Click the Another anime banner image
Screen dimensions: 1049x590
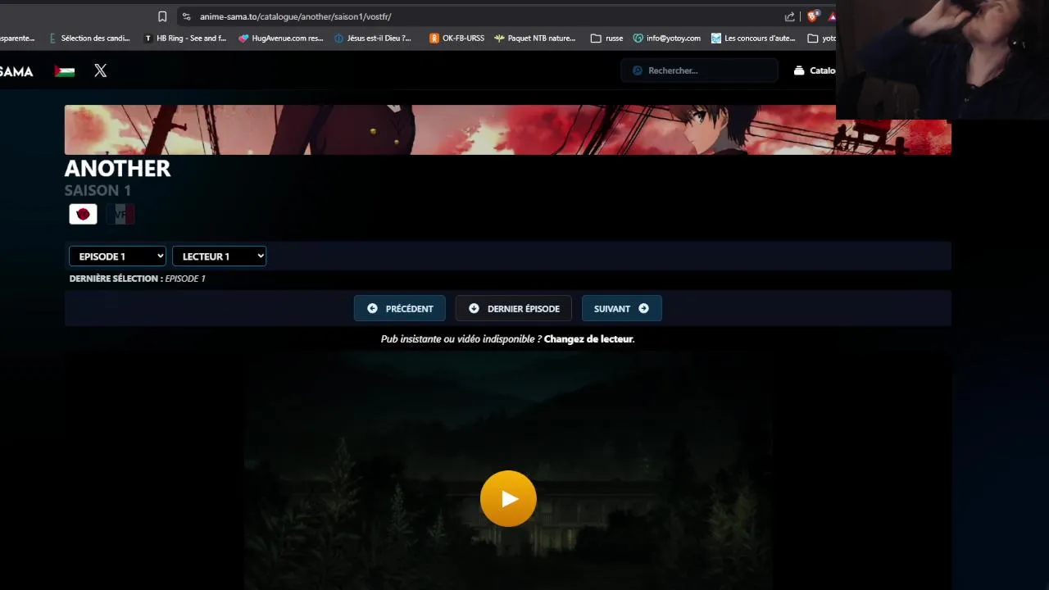(x=508, y=129)
